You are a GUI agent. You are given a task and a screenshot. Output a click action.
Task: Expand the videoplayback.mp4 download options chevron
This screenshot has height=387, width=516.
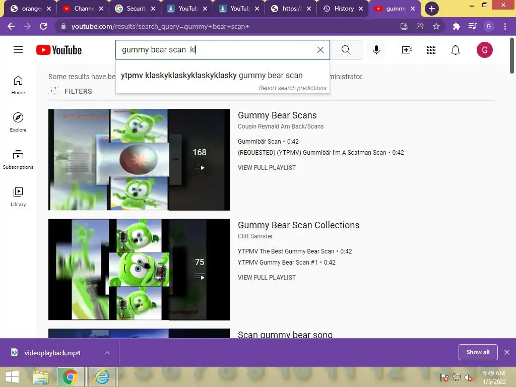click(107, 353)
